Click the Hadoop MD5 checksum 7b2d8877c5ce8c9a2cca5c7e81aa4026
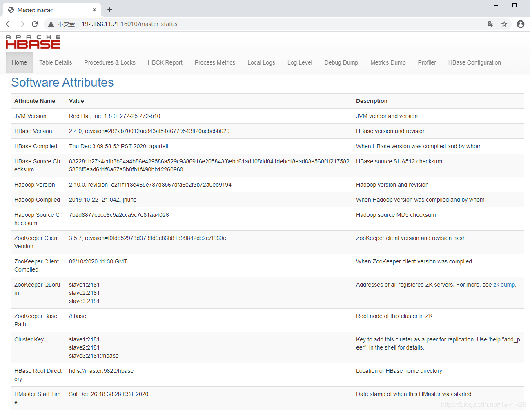The height and width of the screenshot is (412, 530). 119,215
